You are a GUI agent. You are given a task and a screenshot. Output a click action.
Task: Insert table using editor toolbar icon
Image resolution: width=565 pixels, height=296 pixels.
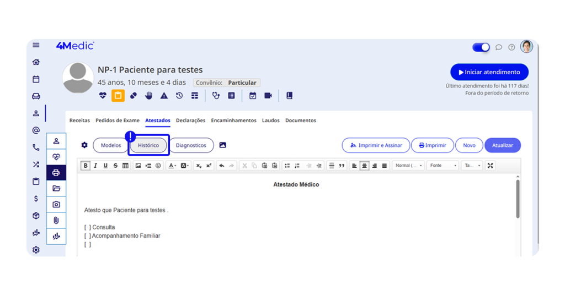click(125, 166)
